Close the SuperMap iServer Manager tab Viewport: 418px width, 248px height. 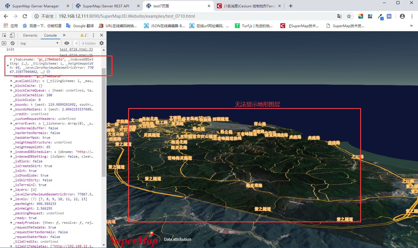[x=68, y=6]
